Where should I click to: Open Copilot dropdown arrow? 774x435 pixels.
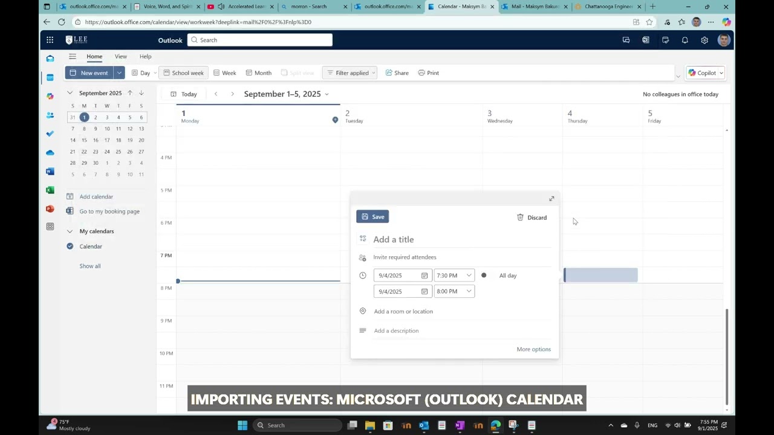click(x=721, y=72)
